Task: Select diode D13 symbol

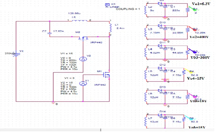Action: 160,90
